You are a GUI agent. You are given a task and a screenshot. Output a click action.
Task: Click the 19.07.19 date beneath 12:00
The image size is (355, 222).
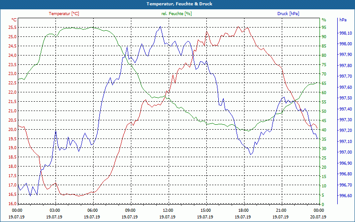pyautogui.click(x=168, y=217)
